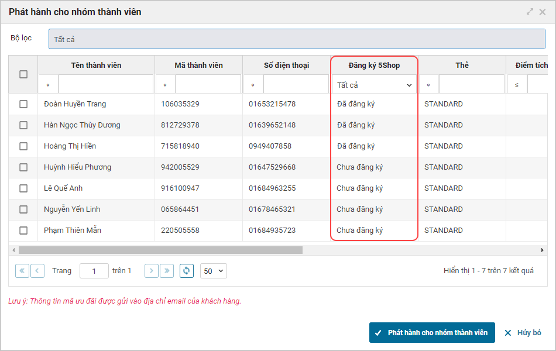Viewport: 556px width, 351px height.
Task: Open filter operator for Số điện thoại
Action: click(253, 85)
